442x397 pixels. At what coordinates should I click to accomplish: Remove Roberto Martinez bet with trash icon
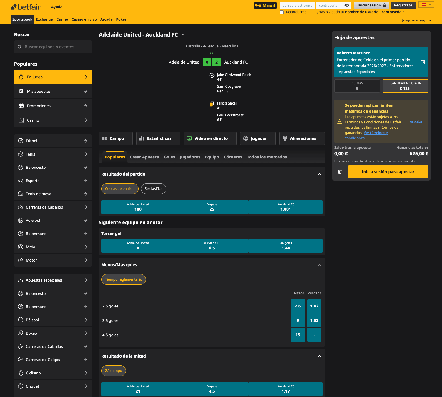tap(423, 62)
